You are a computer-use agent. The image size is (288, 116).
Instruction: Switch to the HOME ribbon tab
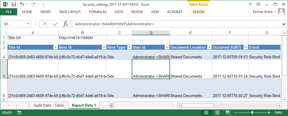27,12
